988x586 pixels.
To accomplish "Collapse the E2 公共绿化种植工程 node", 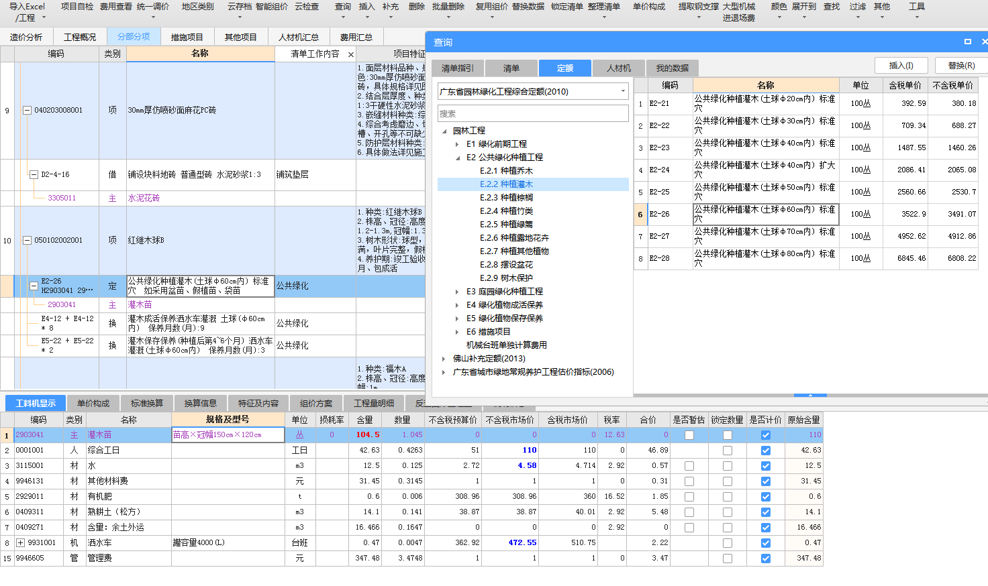I will coord(457,158).
